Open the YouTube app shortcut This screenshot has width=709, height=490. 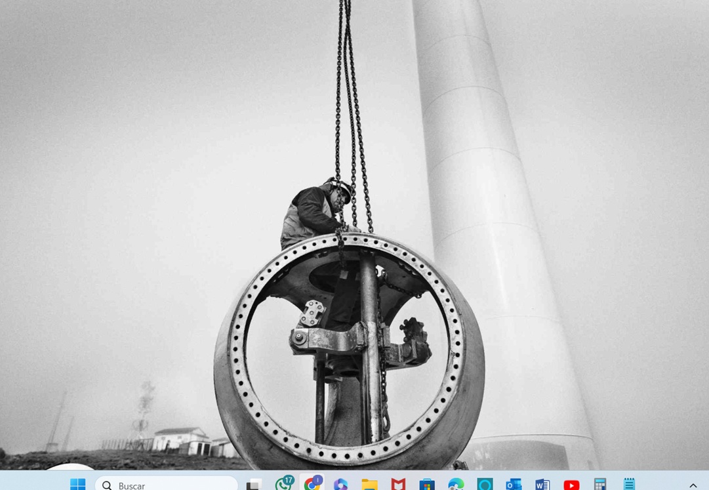pyautogui.click(x=571, y=485)
